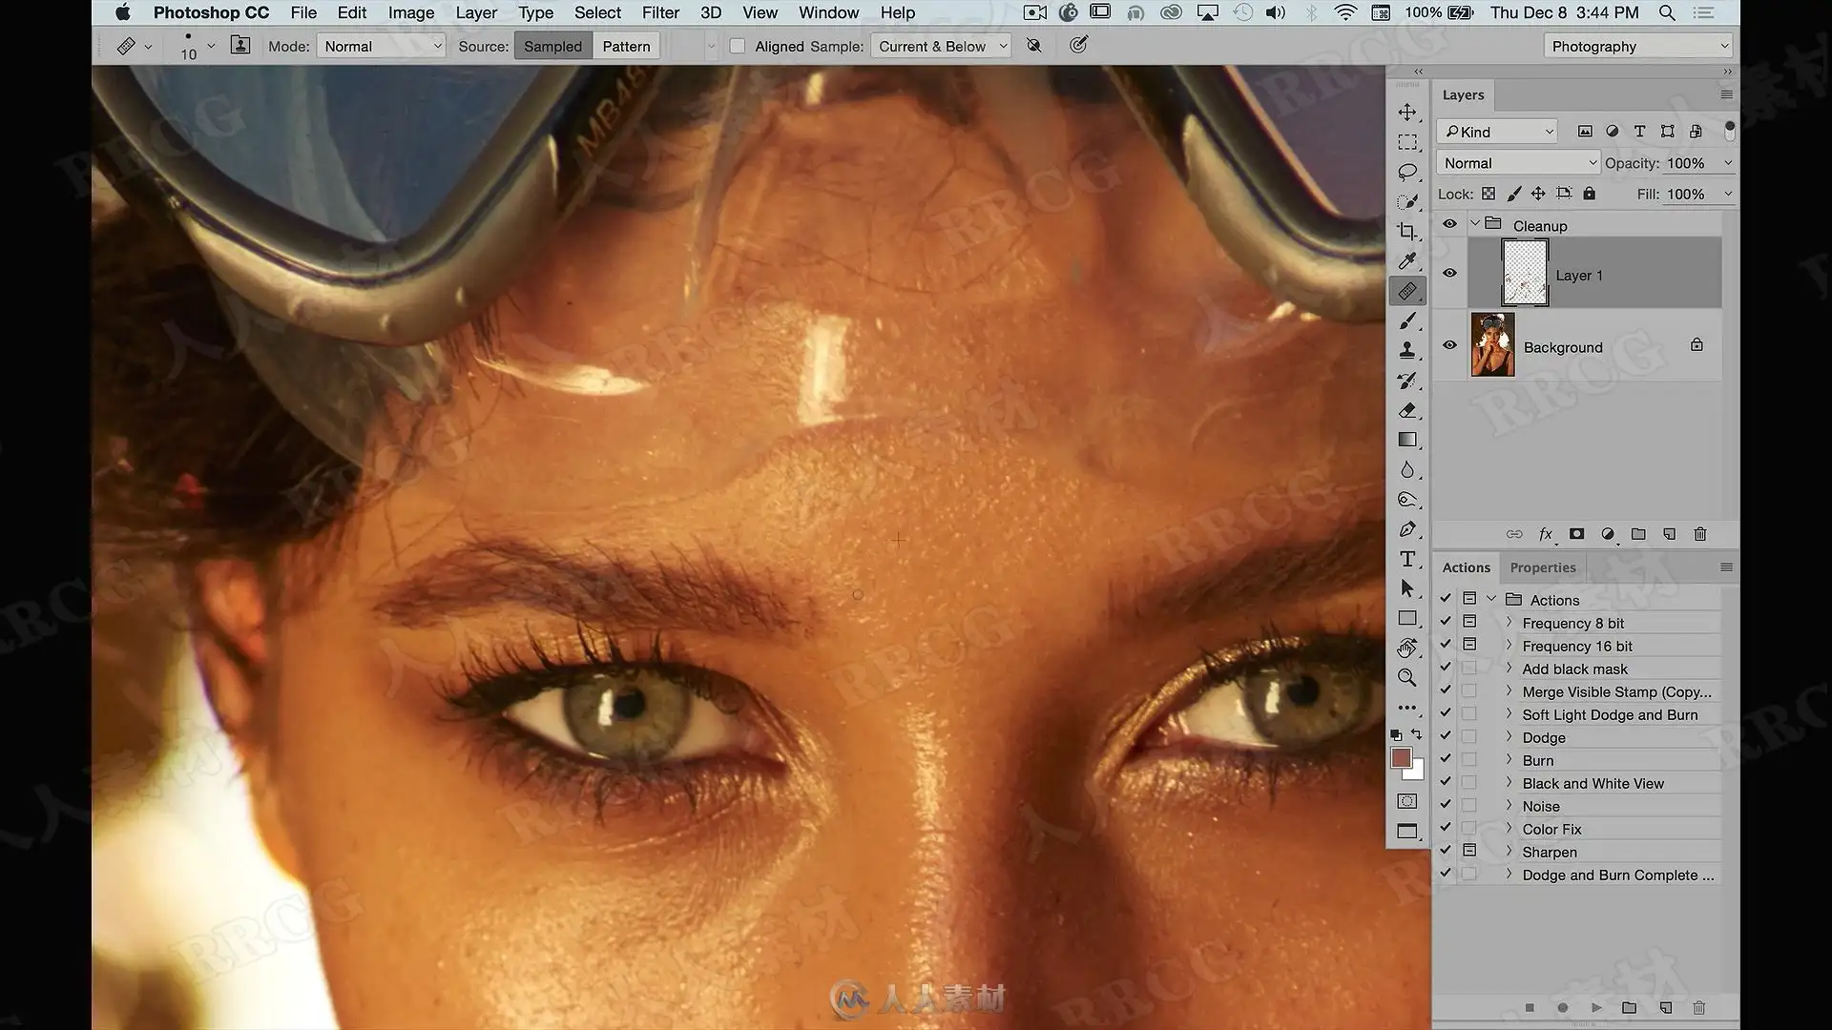The width and height of the screenshot is (1832, 1030).
Task: Select the Gradient tool
Action: (x=1407, y=440)
